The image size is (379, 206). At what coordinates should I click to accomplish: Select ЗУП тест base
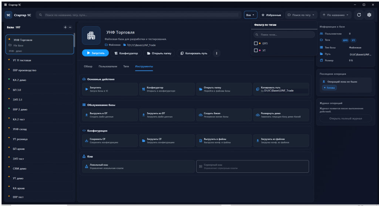[40, 159]
